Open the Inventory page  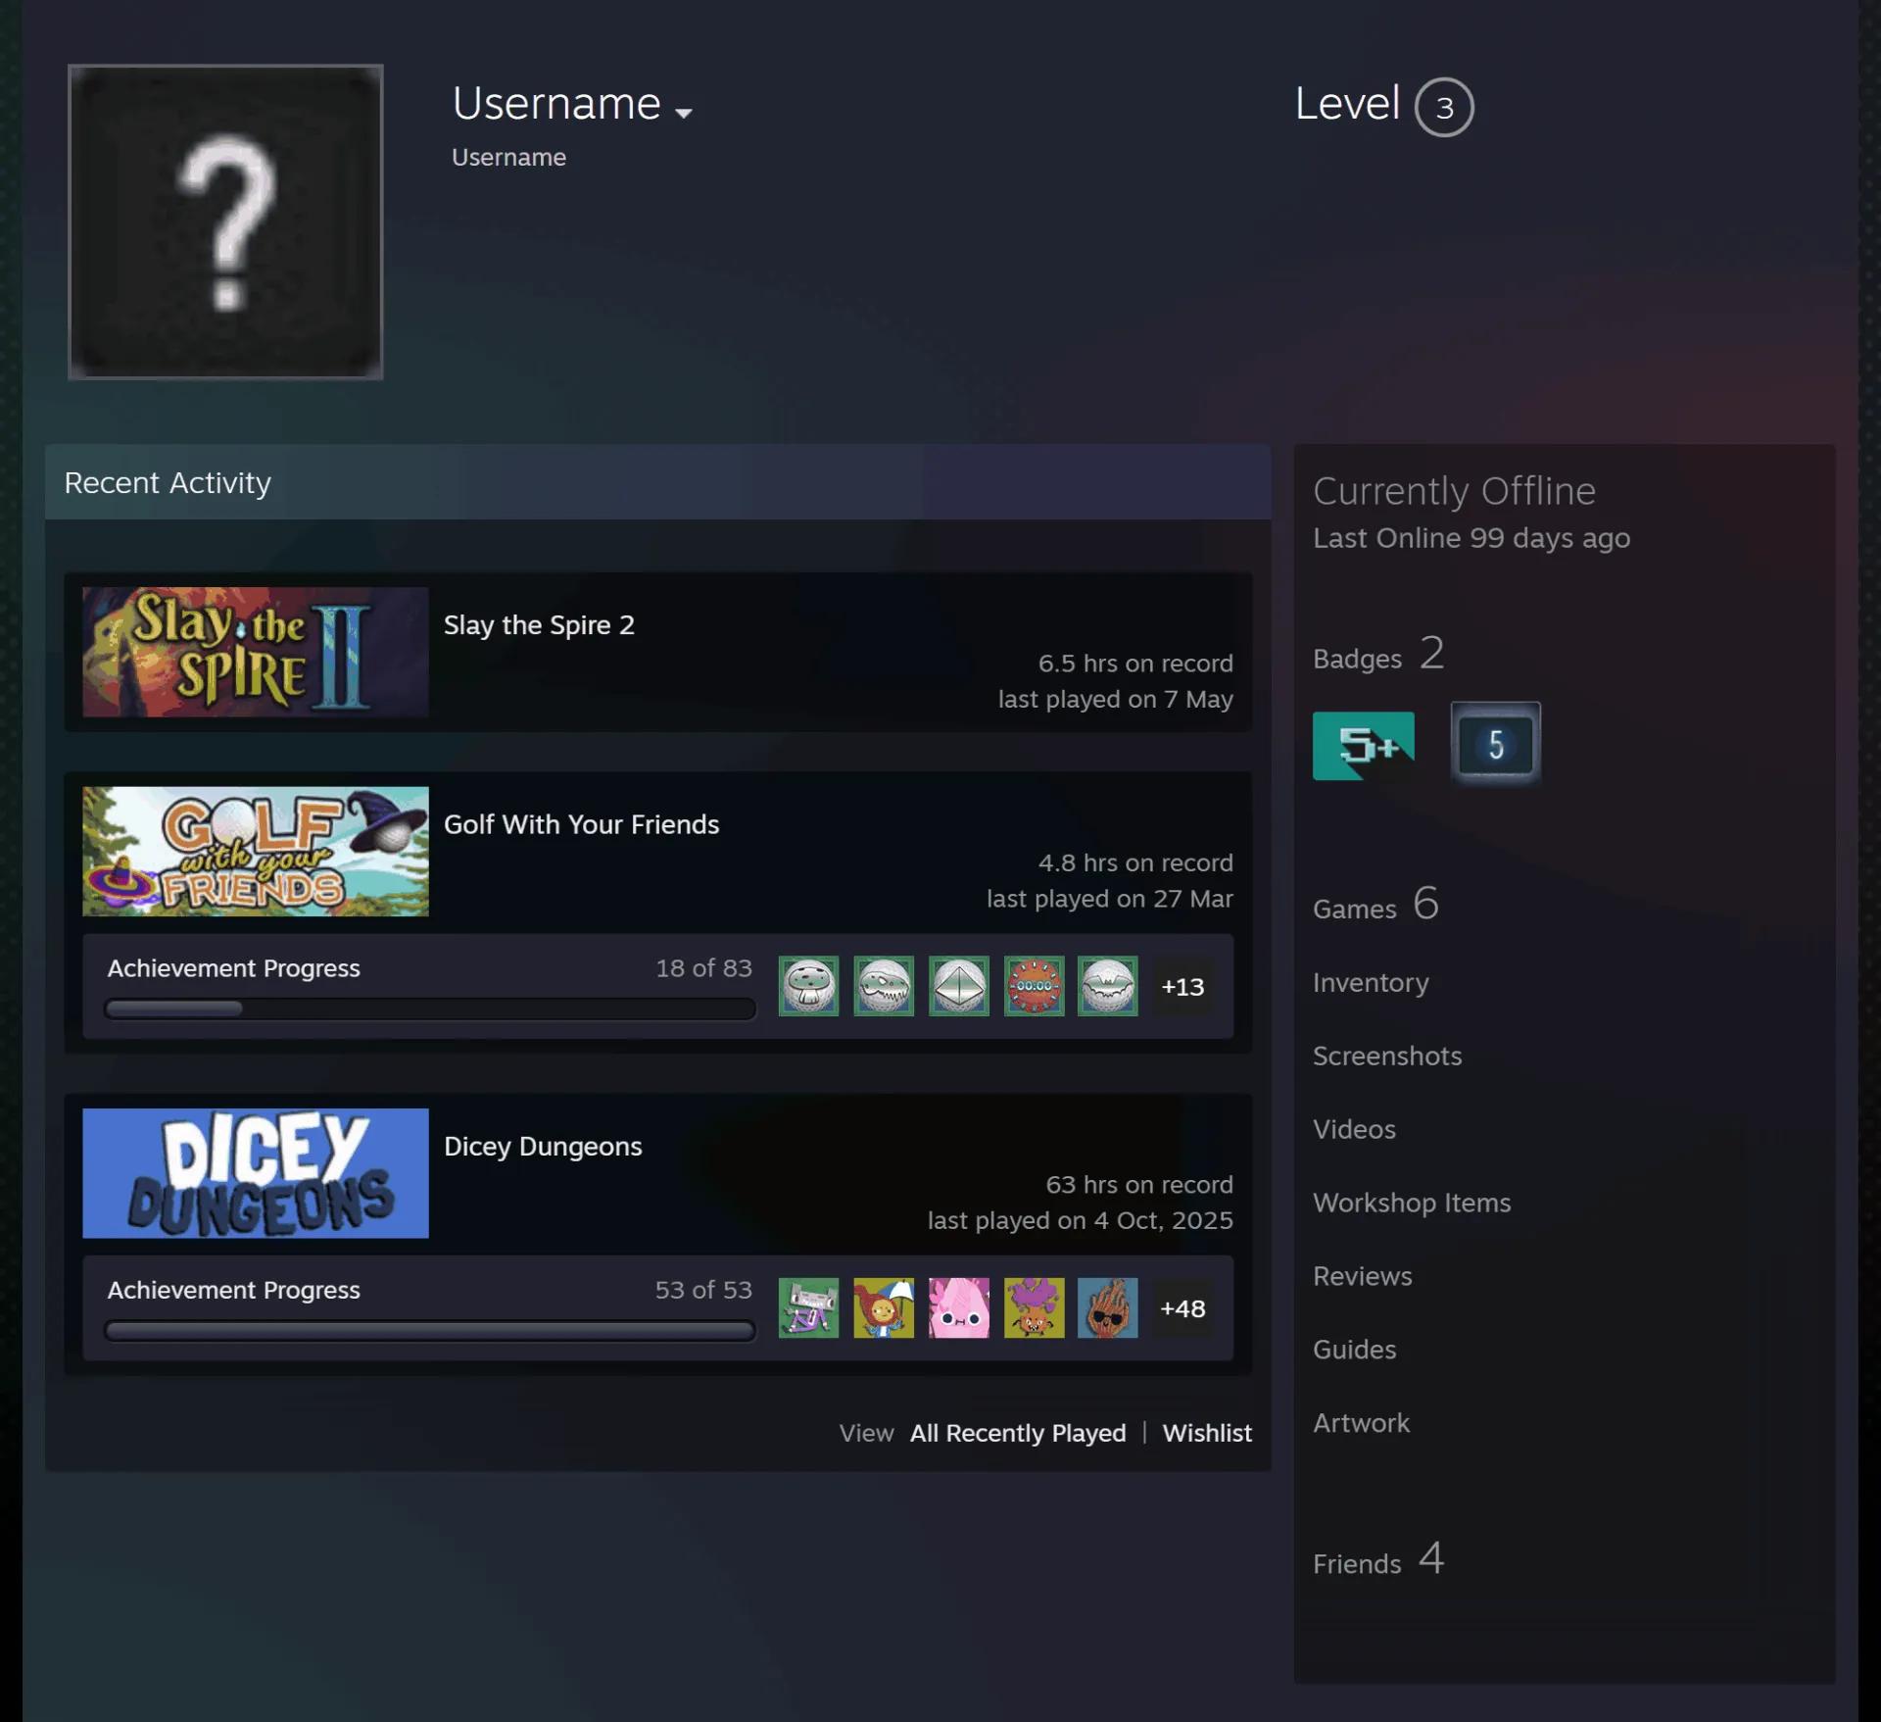(1371, 983)
